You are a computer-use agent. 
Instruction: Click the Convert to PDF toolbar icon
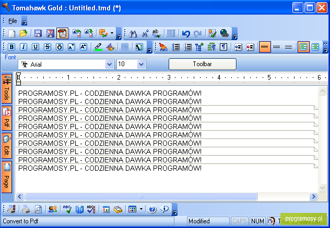point(62,33)
